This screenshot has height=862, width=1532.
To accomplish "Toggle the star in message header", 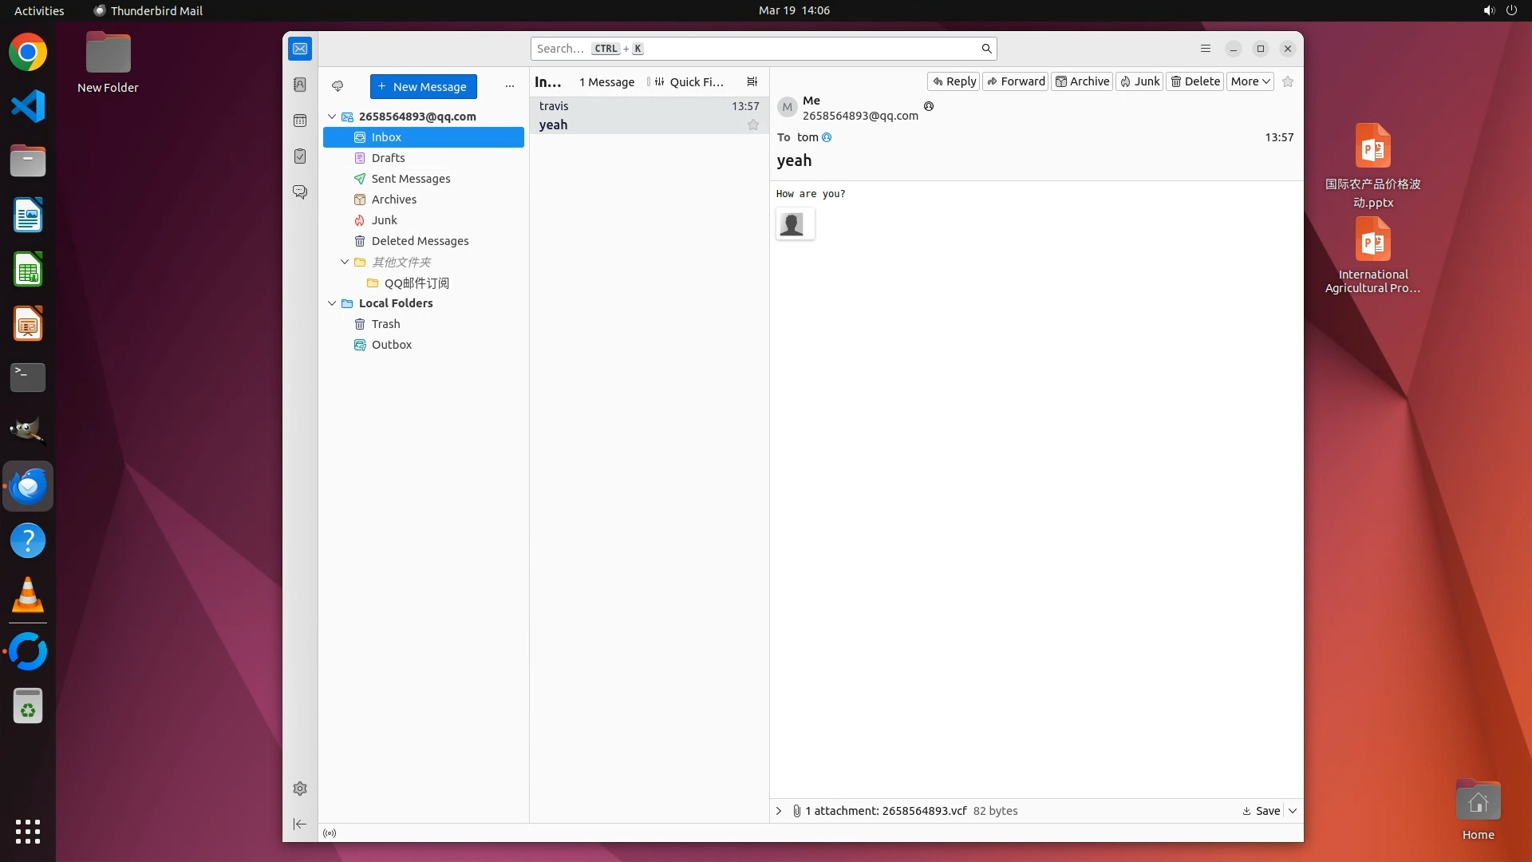I will pyautogui.click(x=1287, y=81).
